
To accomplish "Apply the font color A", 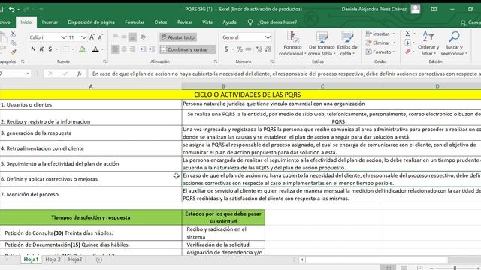I will [95, 49].
